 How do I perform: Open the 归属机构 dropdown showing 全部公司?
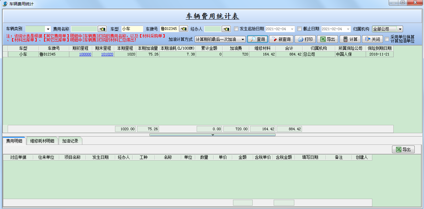pos(400,29)
